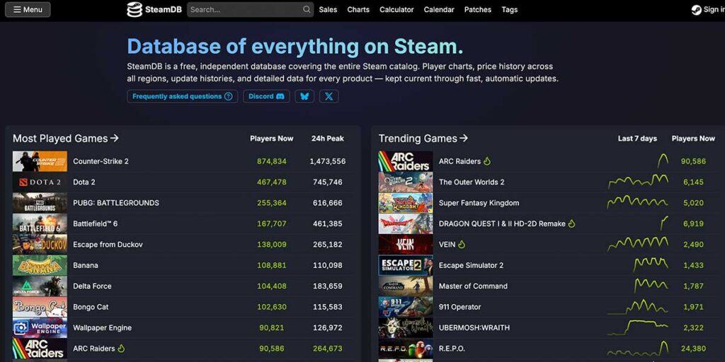Click the Wallpaper Engine thumbnail
This screenshot has width=725, height=362.
point(40,328)
